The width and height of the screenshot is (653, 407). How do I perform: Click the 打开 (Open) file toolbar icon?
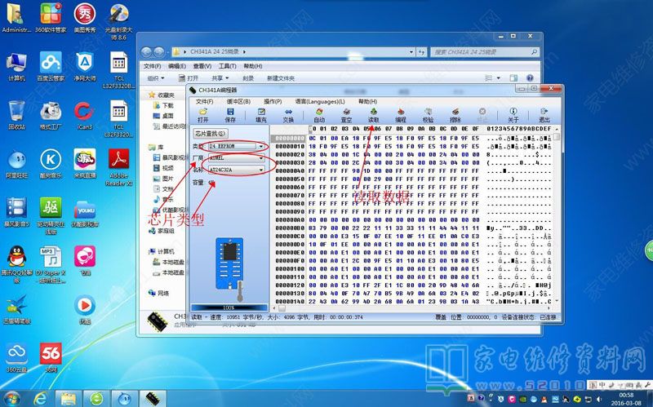click(x=202, y=114)
